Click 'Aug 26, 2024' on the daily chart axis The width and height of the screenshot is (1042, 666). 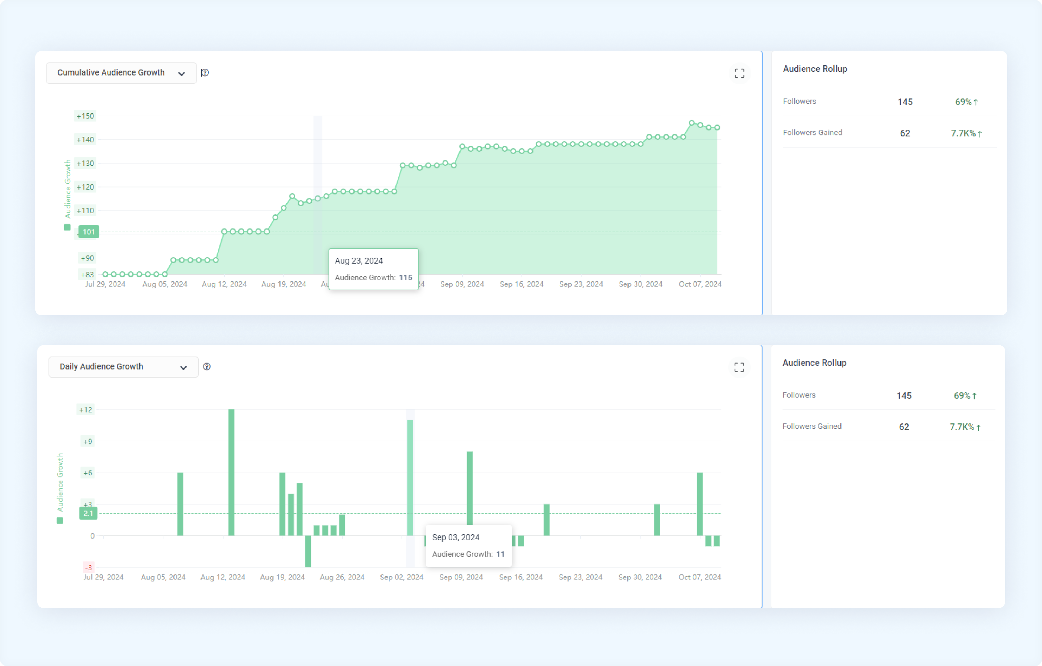pos(342,577)
